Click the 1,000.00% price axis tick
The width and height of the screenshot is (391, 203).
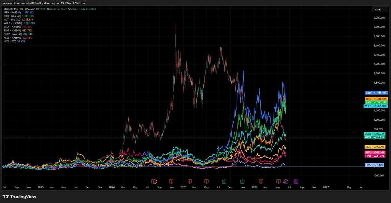tap(379, 120)
